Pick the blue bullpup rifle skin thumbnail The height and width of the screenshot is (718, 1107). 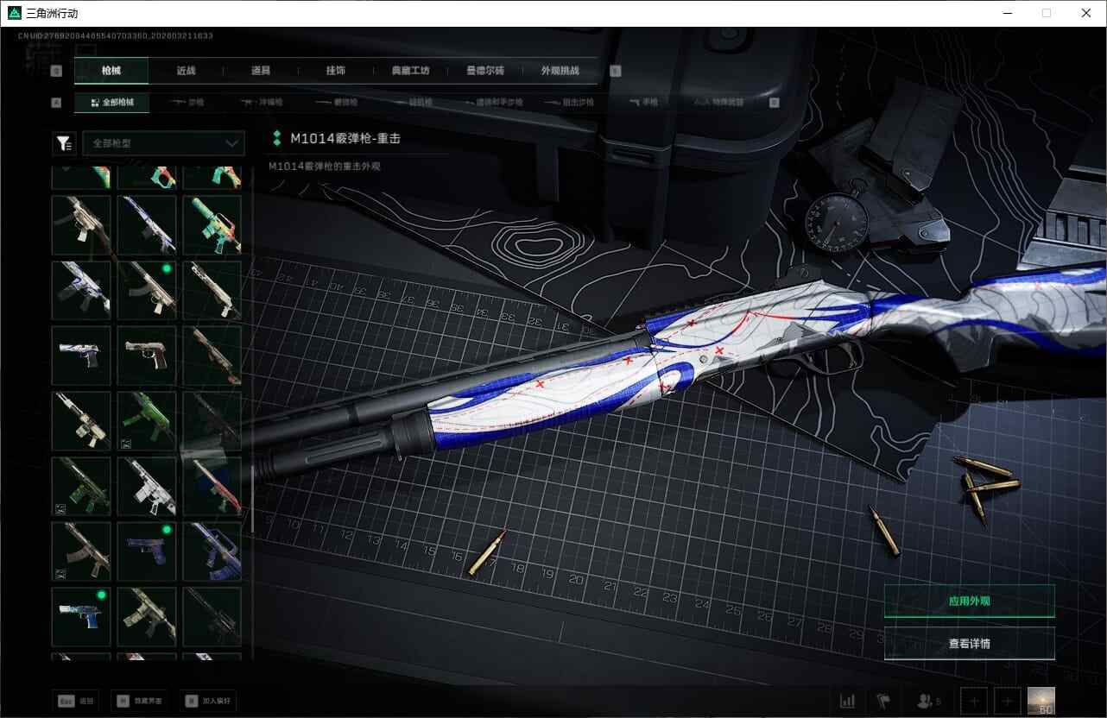[212, 551]
